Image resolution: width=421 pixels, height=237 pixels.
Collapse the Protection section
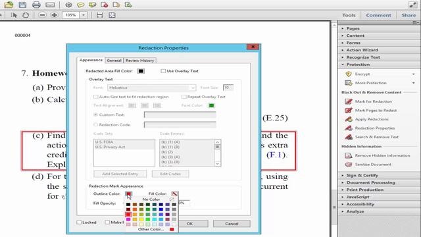pos(379,65)
